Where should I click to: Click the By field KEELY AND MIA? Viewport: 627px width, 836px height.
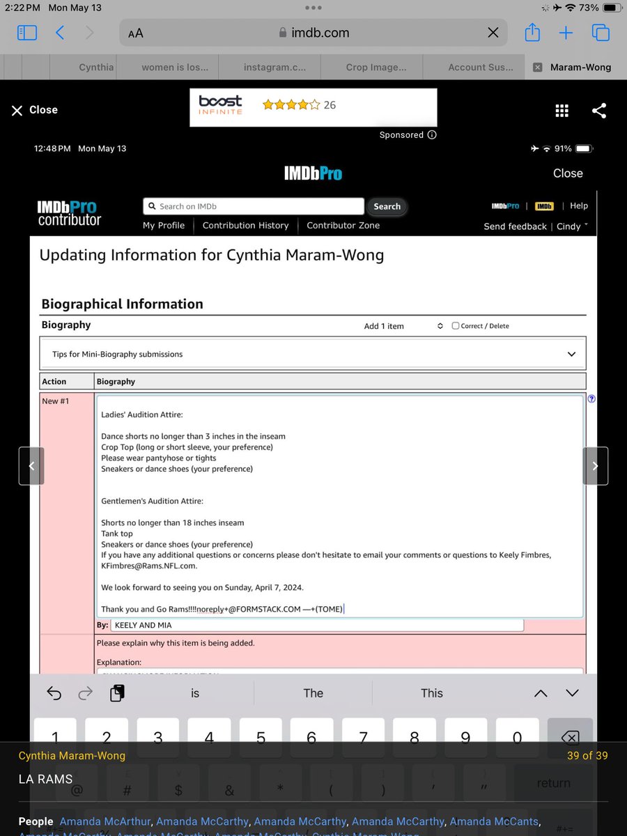[x=317, y=626]
